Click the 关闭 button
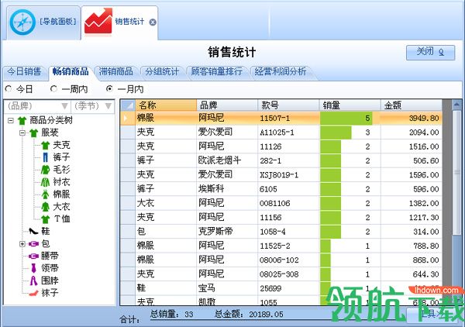Image resolution: width=465 pixels, height=327 pixels. pyautogui.click(x=430, y=53)
